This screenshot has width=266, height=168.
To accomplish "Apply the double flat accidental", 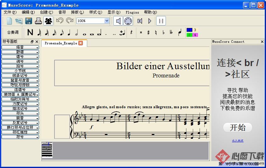I will tap(171, 32).
